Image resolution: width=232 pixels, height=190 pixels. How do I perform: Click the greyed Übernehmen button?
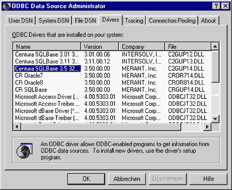pyautogui.click(x=168, y=179)
